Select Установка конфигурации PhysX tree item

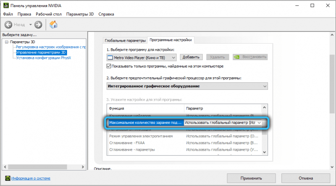pyautogui.click(x=44, y=58)
